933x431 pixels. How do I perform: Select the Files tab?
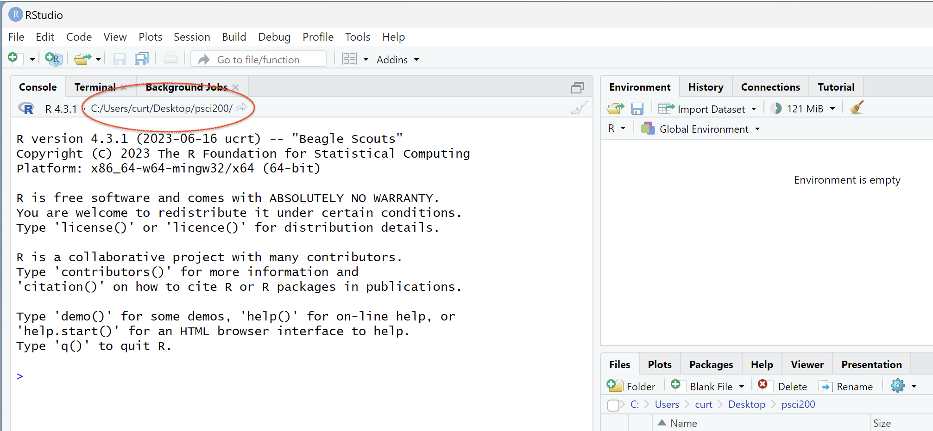[x=619, y=364]
